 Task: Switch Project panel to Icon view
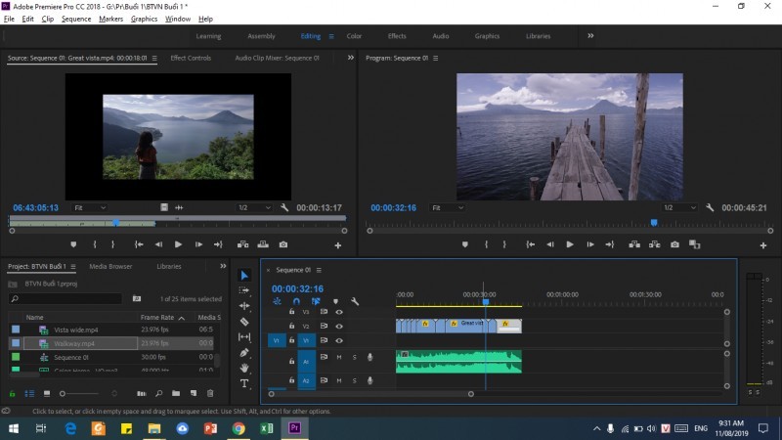coord(47,394)
